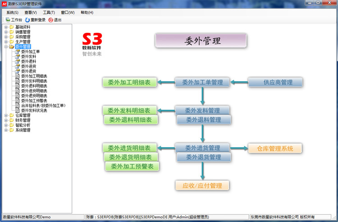Viewport: 338px width, 222px height.
Task: Click the 生产管理 folder icon
Action: [x=12, y=42]
